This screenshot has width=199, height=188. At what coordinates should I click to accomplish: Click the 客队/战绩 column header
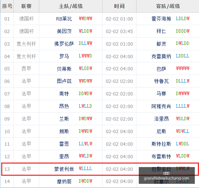(168, 6)
